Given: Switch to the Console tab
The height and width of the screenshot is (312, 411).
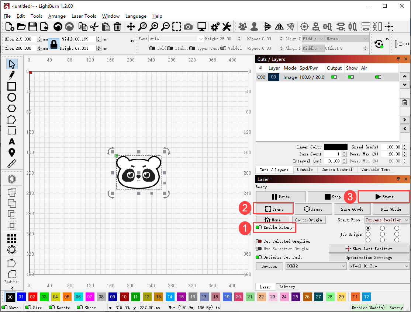Looking at the screenshot, I should click(305, 169).
